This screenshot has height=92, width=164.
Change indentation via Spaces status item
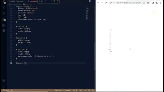68,90
